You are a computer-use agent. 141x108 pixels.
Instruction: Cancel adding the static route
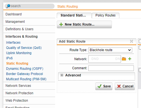coord(125,86)
